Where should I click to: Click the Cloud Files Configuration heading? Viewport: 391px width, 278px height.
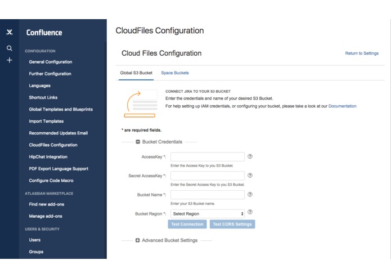coord(161,53)
